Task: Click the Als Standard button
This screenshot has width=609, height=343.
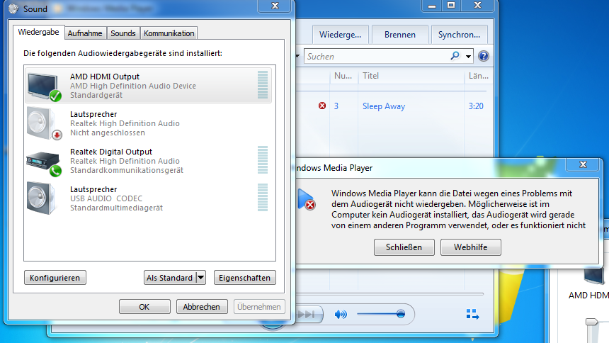Action: coord(170,278)
